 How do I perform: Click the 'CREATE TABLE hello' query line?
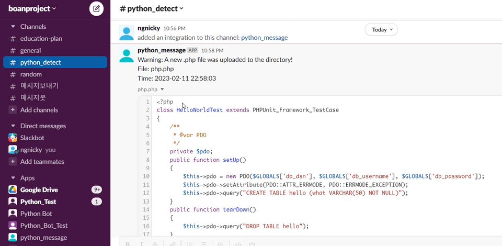296,193
